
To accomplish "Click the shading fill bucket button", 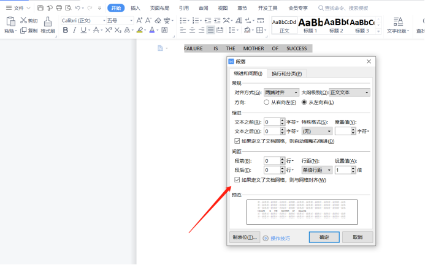I will (x=247, y=30).
